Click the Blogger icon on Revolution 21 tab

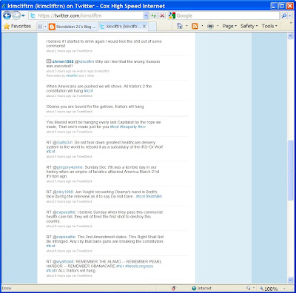click(x=52, y=27)
